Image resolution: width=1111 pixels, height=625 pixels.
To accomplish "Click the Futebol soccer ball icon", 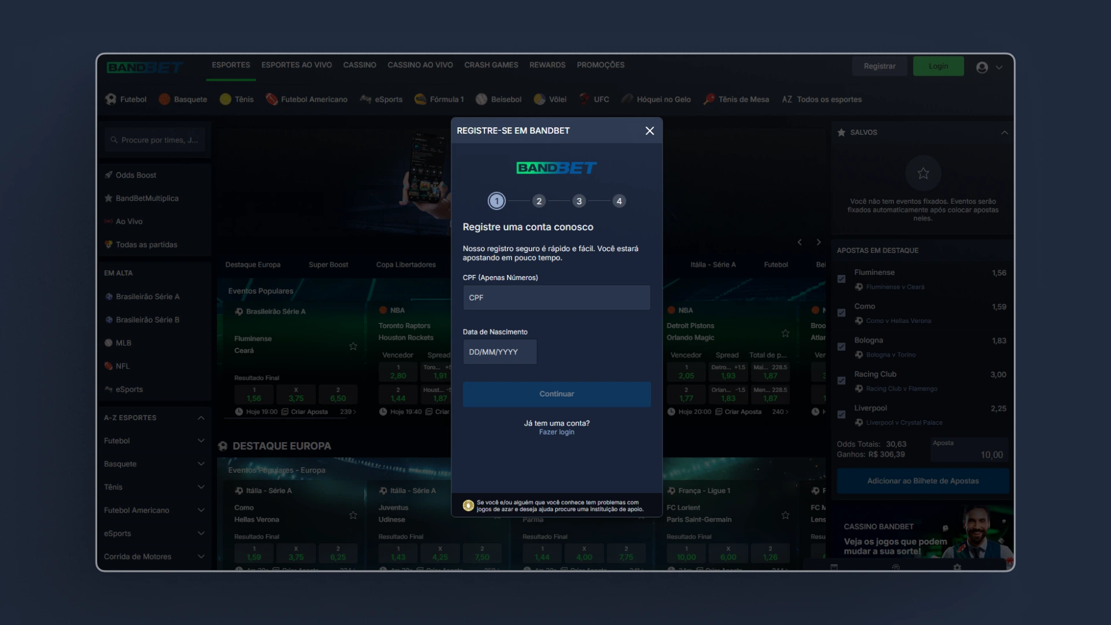I will (111, 100).
